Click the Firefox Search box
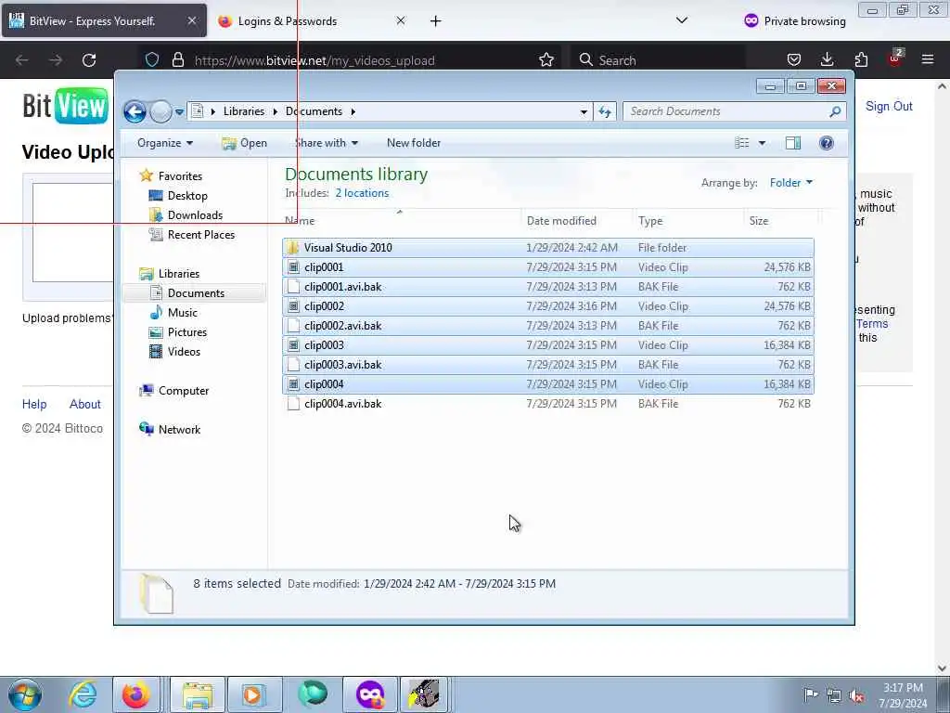Viewport: 950px width, 713px height. [658, 60]
